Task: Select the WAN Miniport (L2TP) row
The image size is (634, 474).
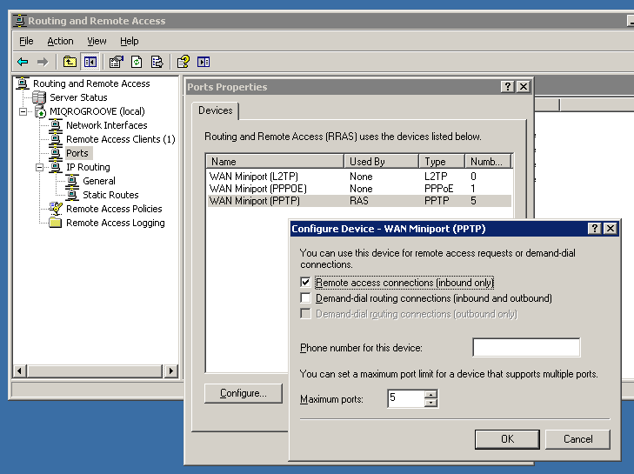Action: (x=359, y=177)
